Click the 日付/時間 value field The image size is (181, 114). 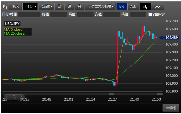tap(29, 15)
